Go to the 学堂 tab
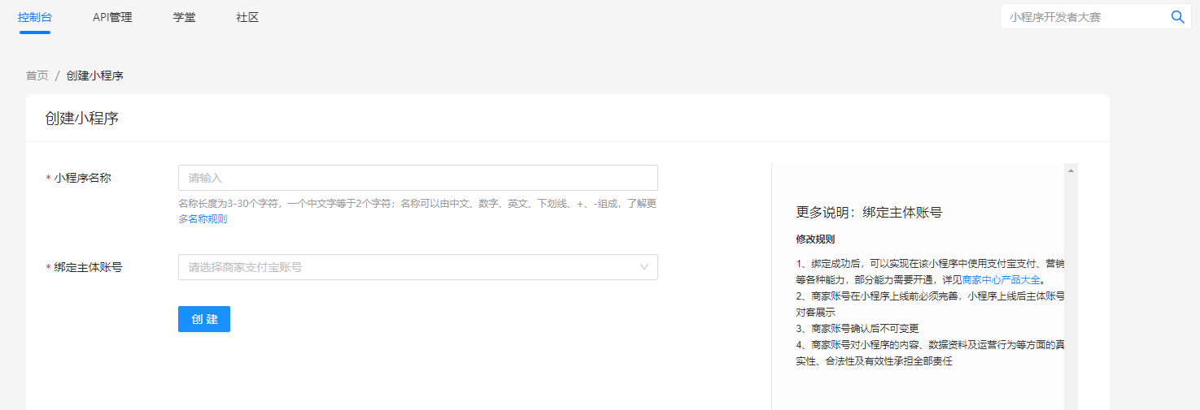The image size is (1200, 410). (x=185, y=17)
